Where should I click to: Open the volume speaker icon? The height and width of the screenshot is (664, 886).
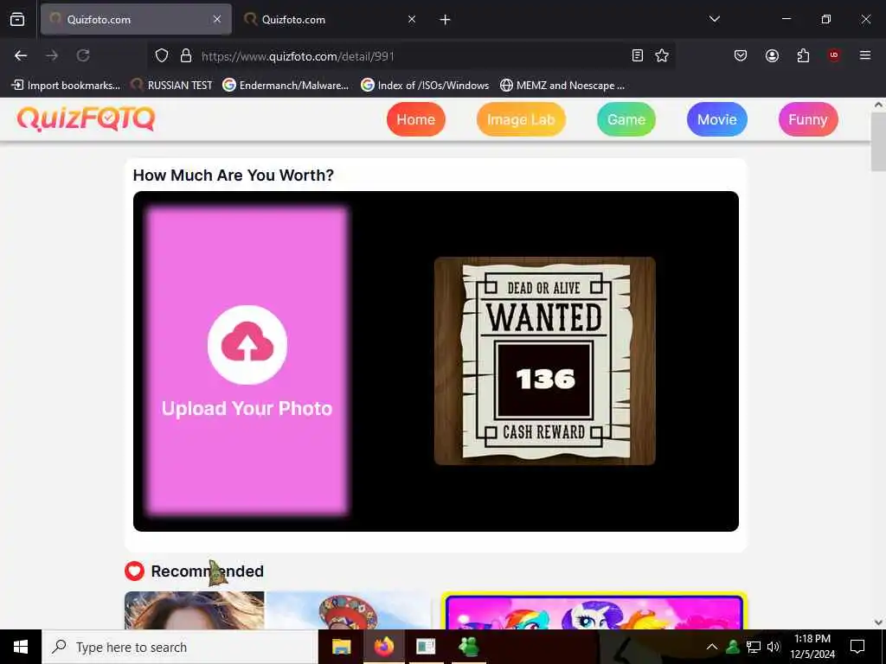point(774,647)
